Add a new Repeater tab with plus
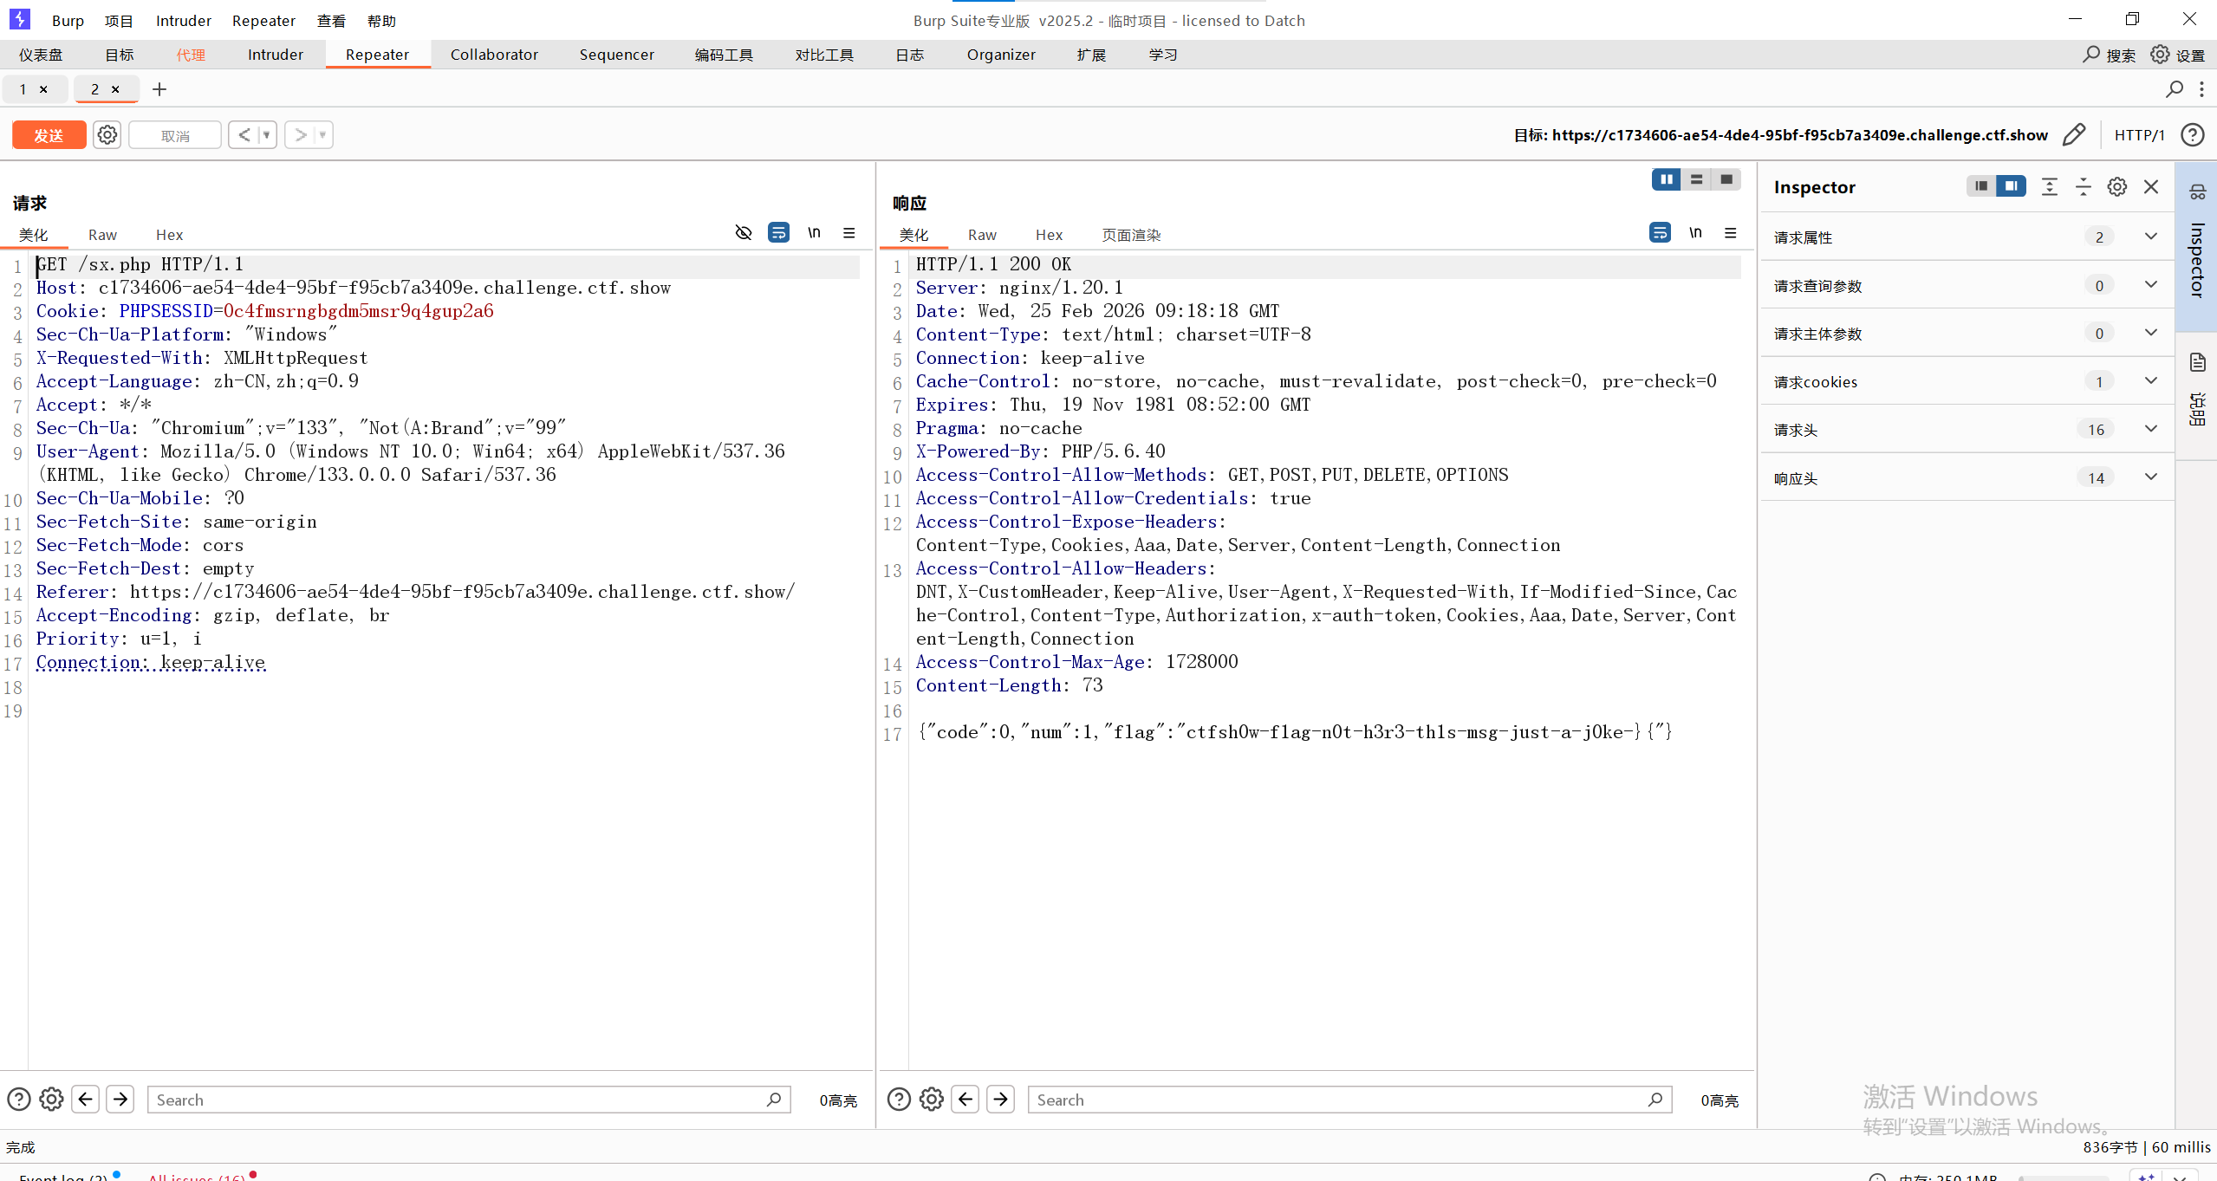Image resolution: width=2217 pixels, height=1181 pixels. 159,89
